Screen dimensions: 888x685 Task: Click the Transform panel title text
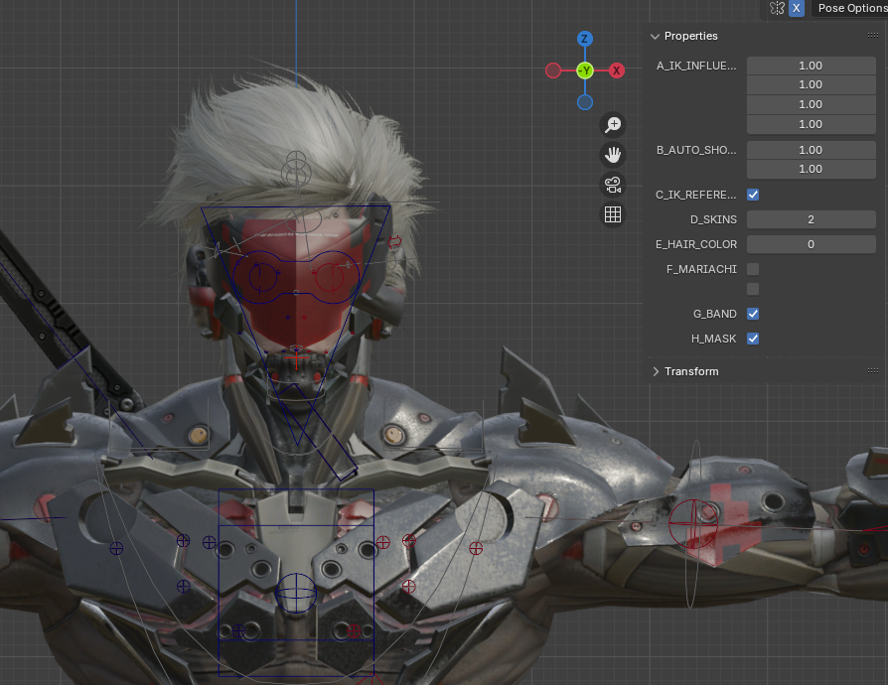pos(691,371)
